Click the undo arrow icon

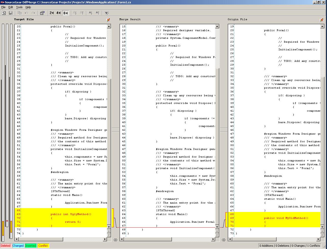coord(26,13)
